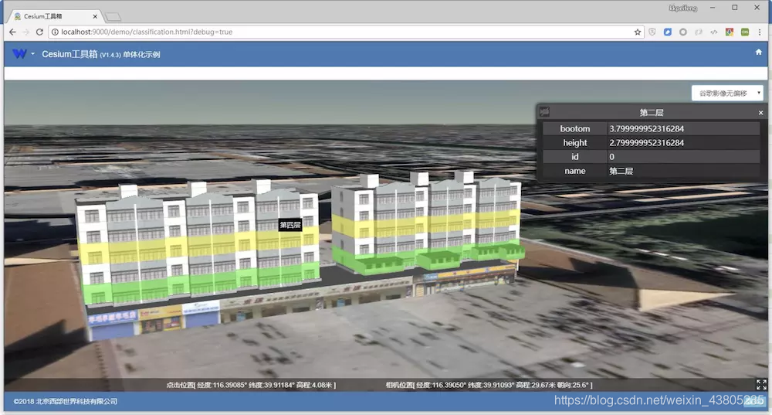View site information icon in address bar

[x=55, y=32]
